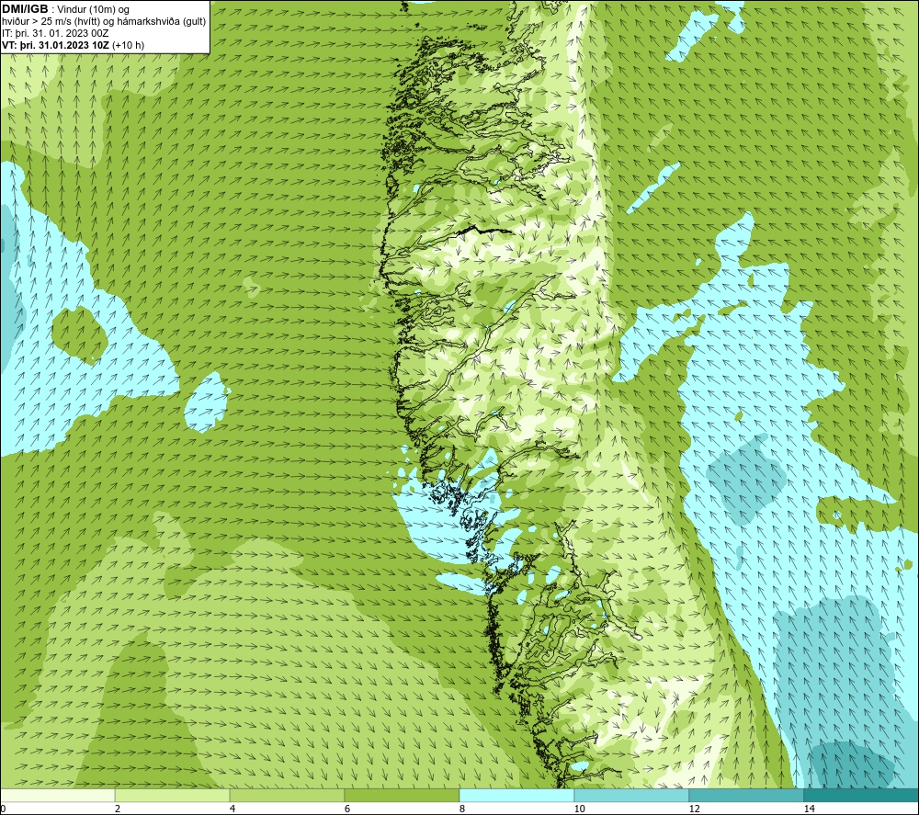Click the scale label '8'
Viewport: 919px width, 815px height.
point(462,809)
